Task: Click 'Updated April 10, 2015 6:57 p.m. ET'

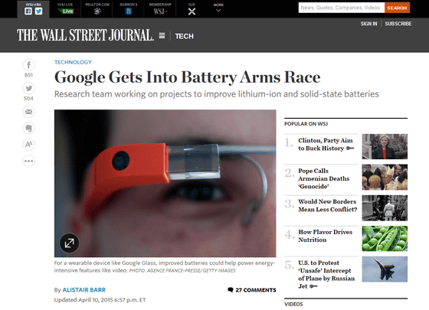Action: coord(100,300)
